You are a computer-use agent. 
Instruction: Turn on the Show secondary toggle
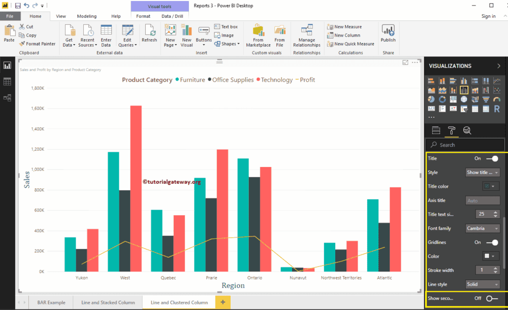tap(492, 298)
